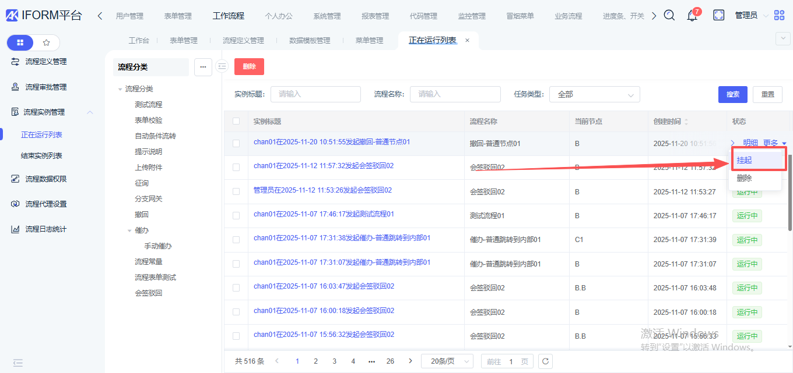Click the favorites star in sidebar
Viewport: 793px width, 373px height.
tap(47, 42)
